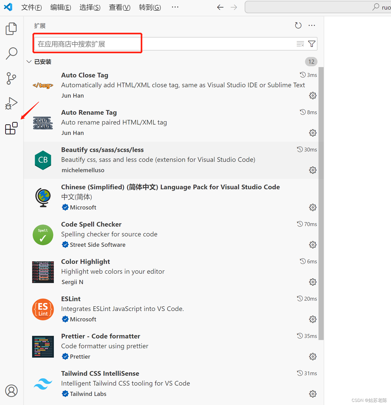The height and width of the screenshot is (405, 391).
Task: Click the Code Spell Checker green icon
Action: (x=43, y=235)
